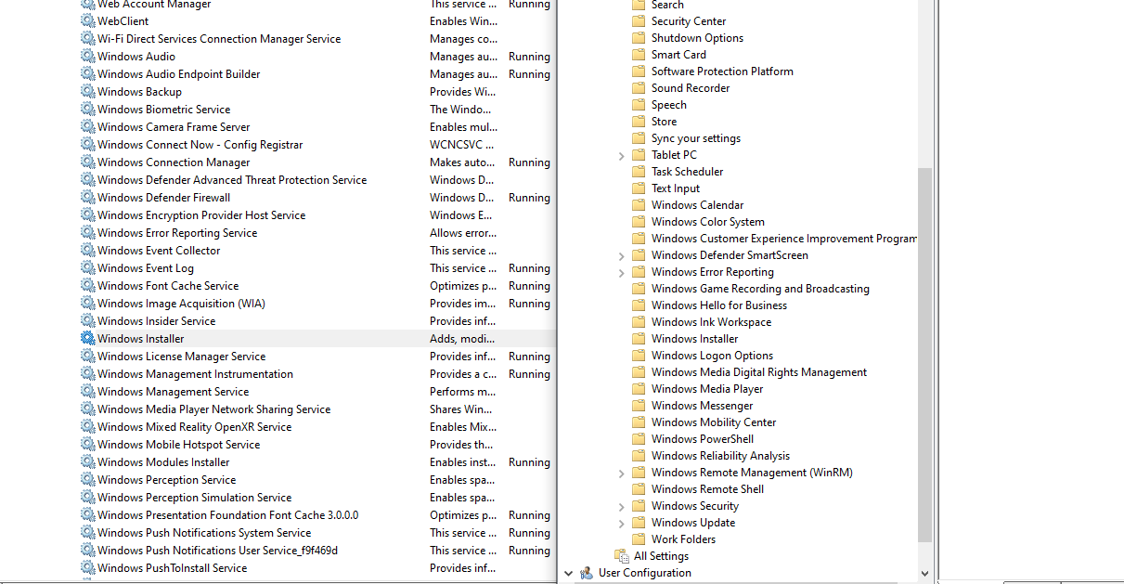
Task: Select Windows Connection Manager service
Action: coord(174,162)
